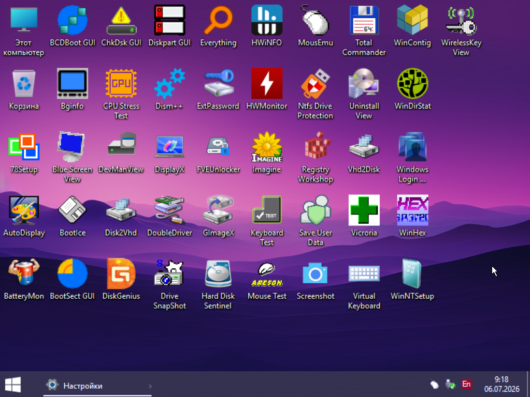Select the CPU Stress Test icon
This screenshot has width=530, height=397.
click(121, 83)
